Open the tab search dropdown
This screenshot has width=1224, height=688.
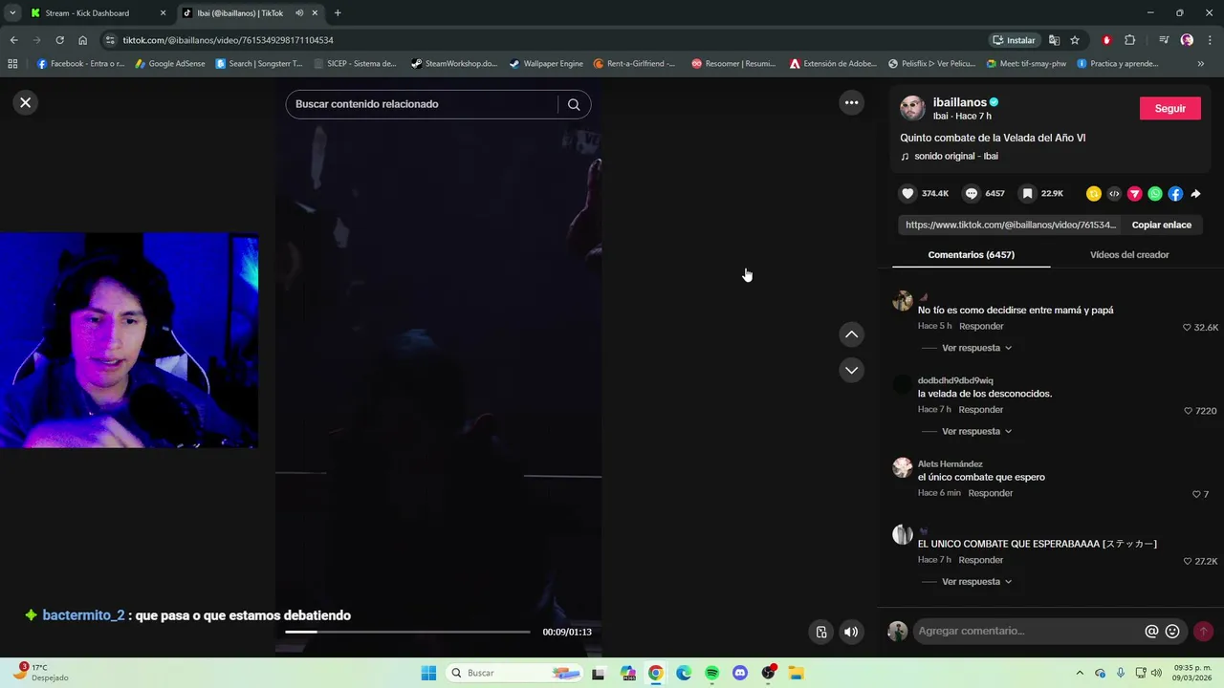[x=12, y=13]
